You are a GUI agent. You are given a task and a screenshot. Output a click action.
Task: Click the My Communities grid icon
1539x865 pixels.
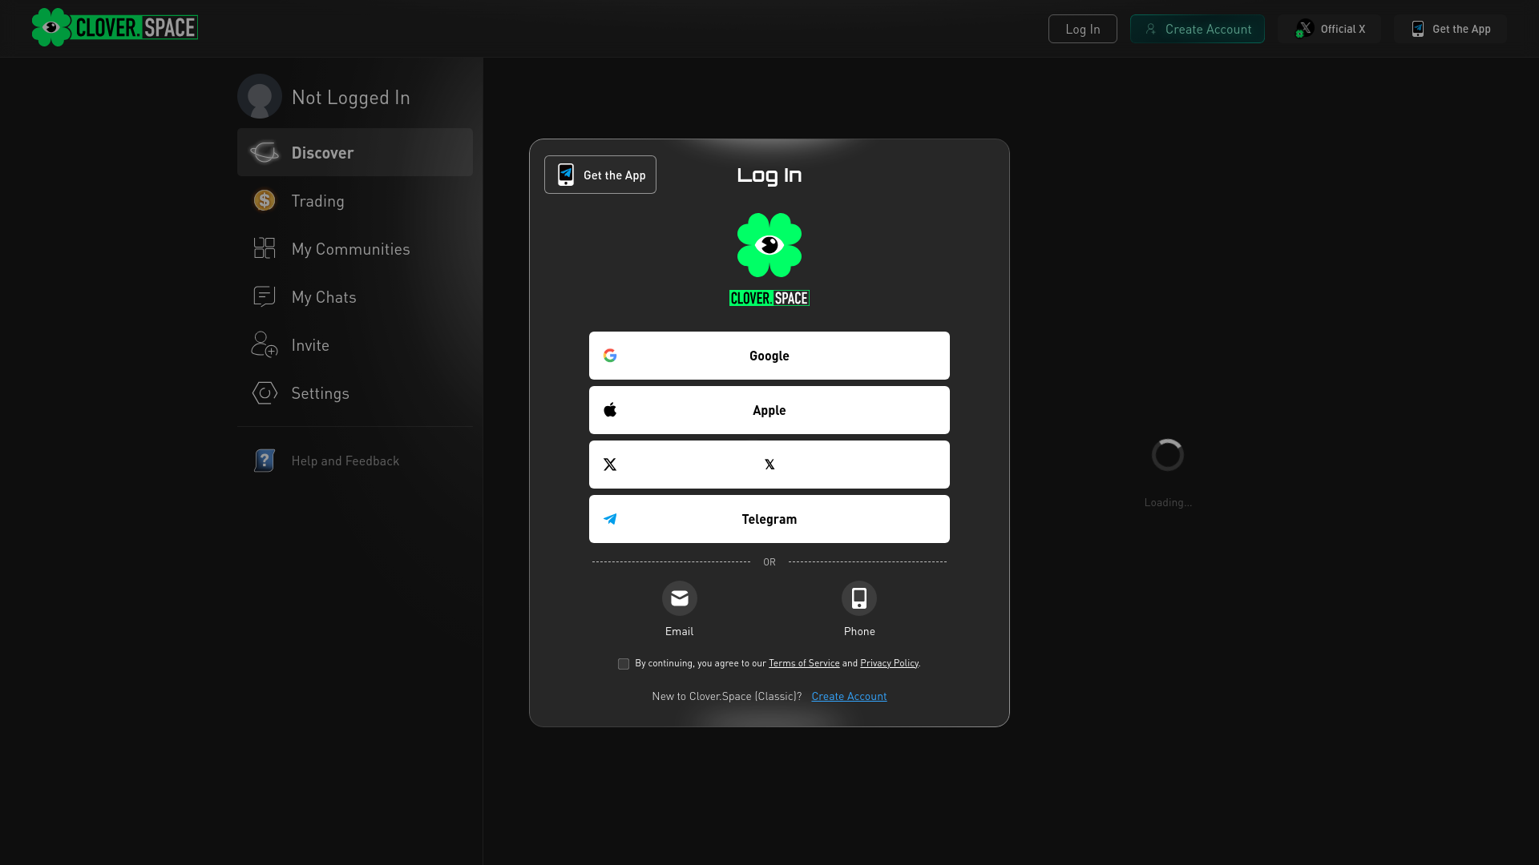(265, 248)
